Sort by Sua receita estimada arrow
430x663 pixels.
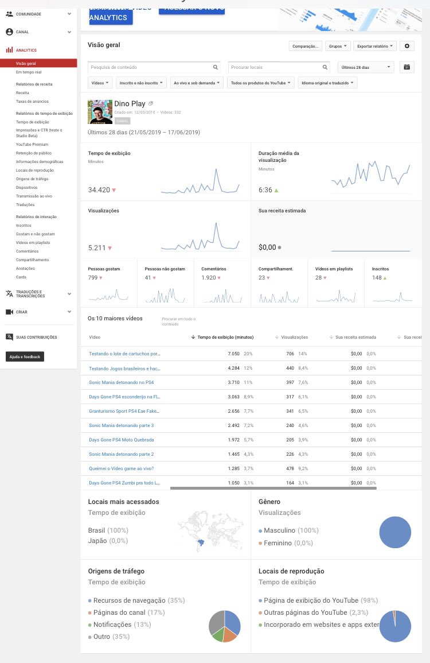[331, 337]
